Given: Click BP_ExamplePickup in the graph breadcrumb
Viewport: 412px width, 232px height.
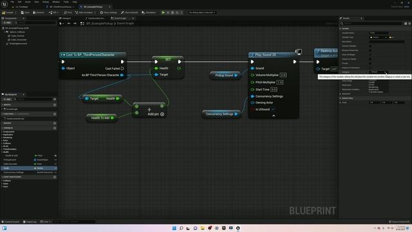Looking at the screenshot, I should [x=99, y=23].
